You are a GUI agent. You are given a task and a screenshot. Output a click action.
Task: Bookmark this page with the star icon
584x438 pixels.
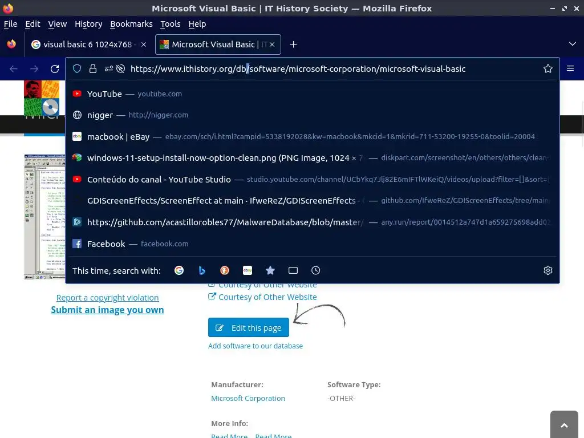click(547, 68)
